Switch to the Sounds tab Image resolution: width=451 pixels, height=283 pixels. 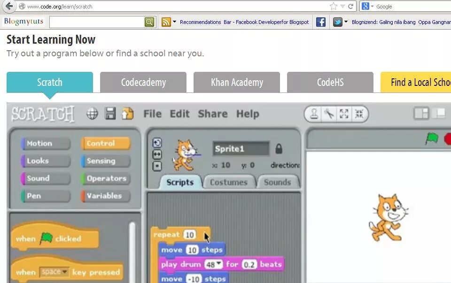(278, 182)
